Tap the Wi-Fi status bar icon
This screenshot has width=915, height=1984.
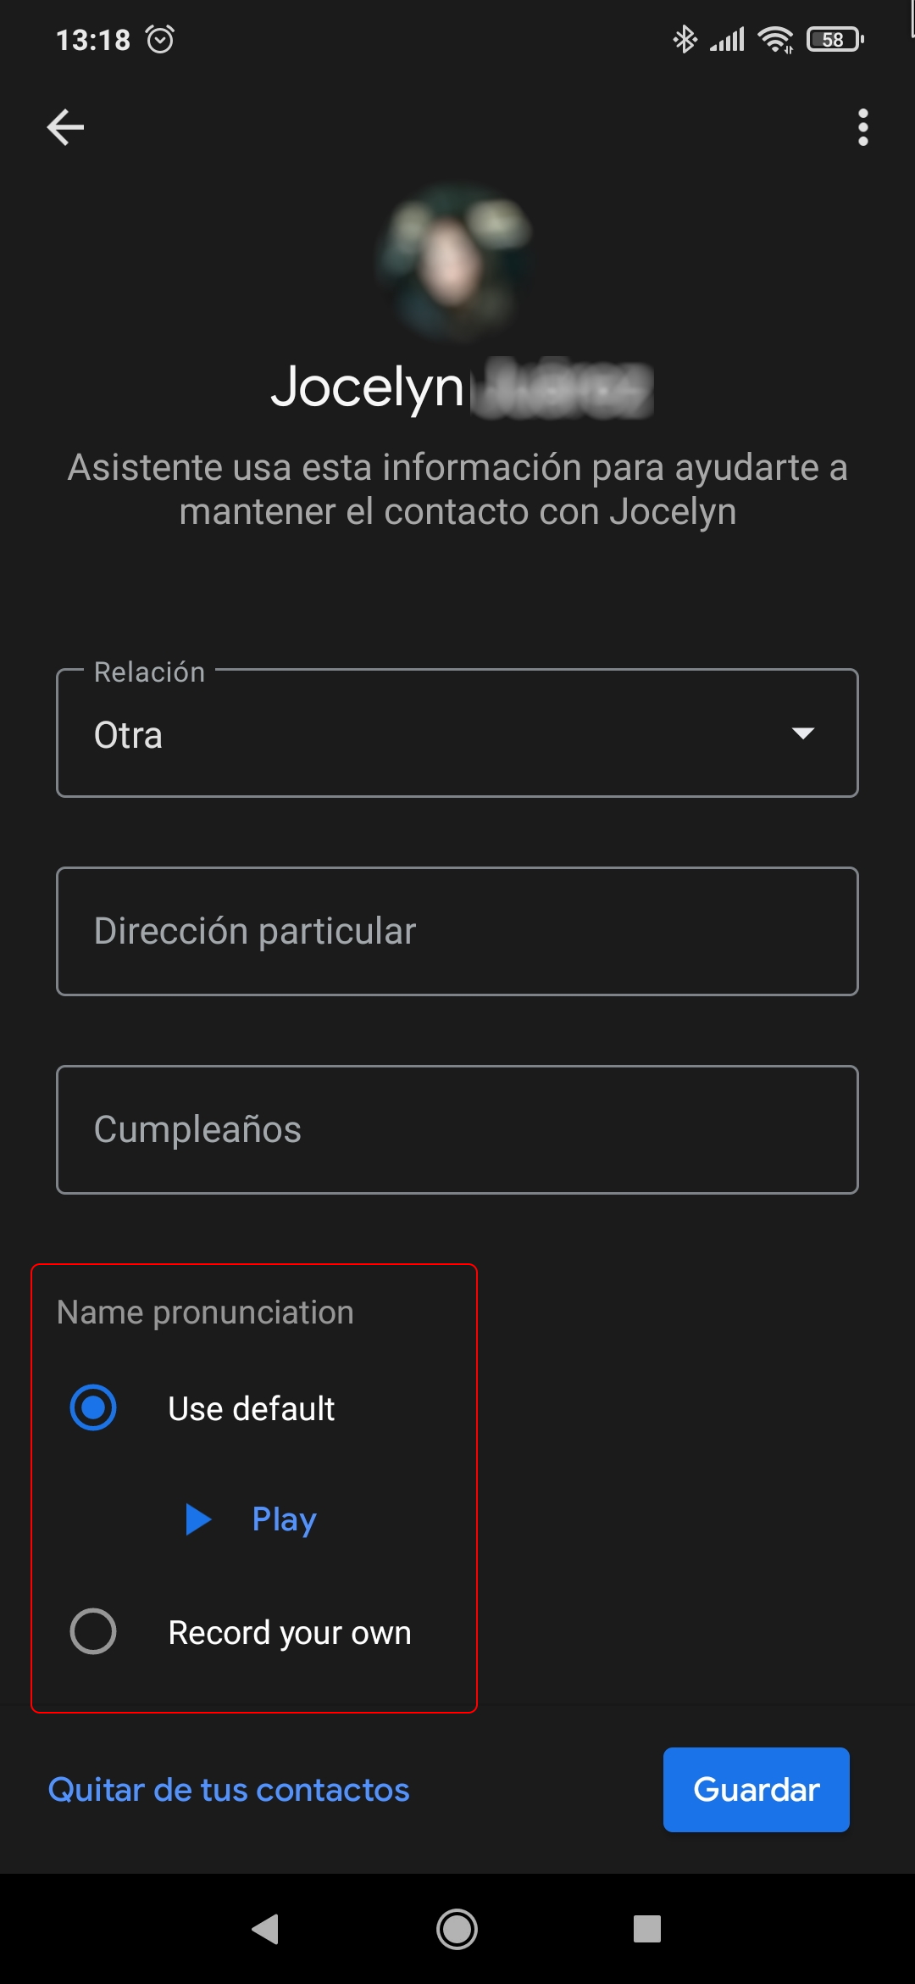pos(776,39)
